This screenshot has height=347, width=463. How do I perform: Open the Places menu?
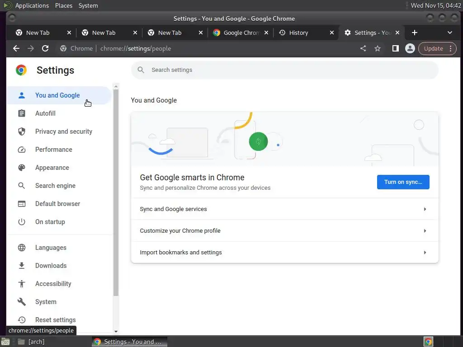(64, 5)
